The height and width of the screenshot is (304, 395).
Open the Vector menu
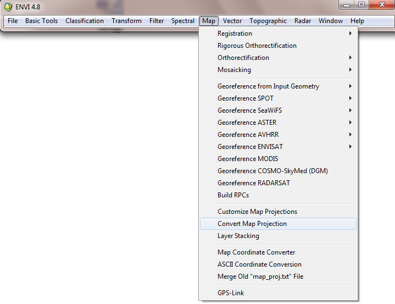tap(232, 21)
